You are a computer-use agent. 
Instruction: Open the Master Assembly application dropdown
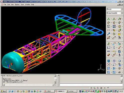[122, 13]
